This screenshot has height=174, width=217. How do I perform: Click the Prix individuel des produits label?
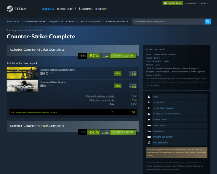pos(101,96)
